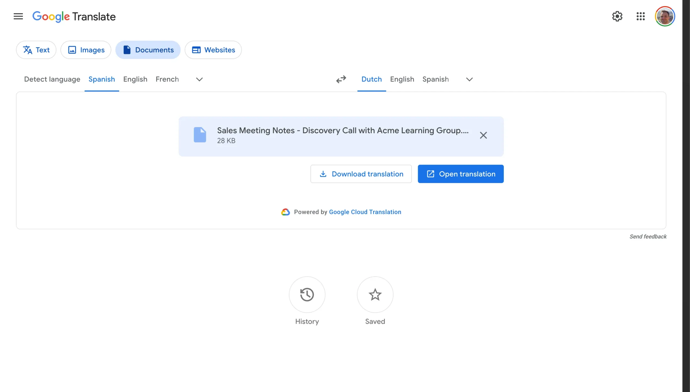The height and width of the screenshot is (392, 690).
Task: Switch to the Websites translation tab
Action: (x=213, y=50)
